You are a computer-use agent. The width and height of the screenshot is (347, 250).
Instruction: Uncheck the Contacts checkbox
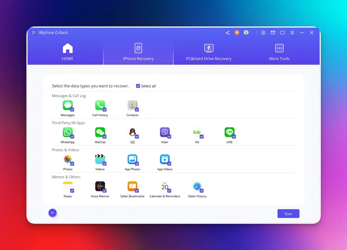[x=137, y=109]
